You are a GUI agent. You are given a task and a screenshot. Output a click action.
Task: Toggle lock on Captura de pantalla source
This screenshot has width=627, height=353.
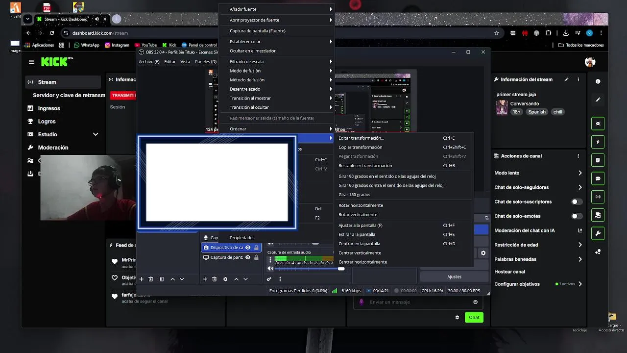coord(256,257)
